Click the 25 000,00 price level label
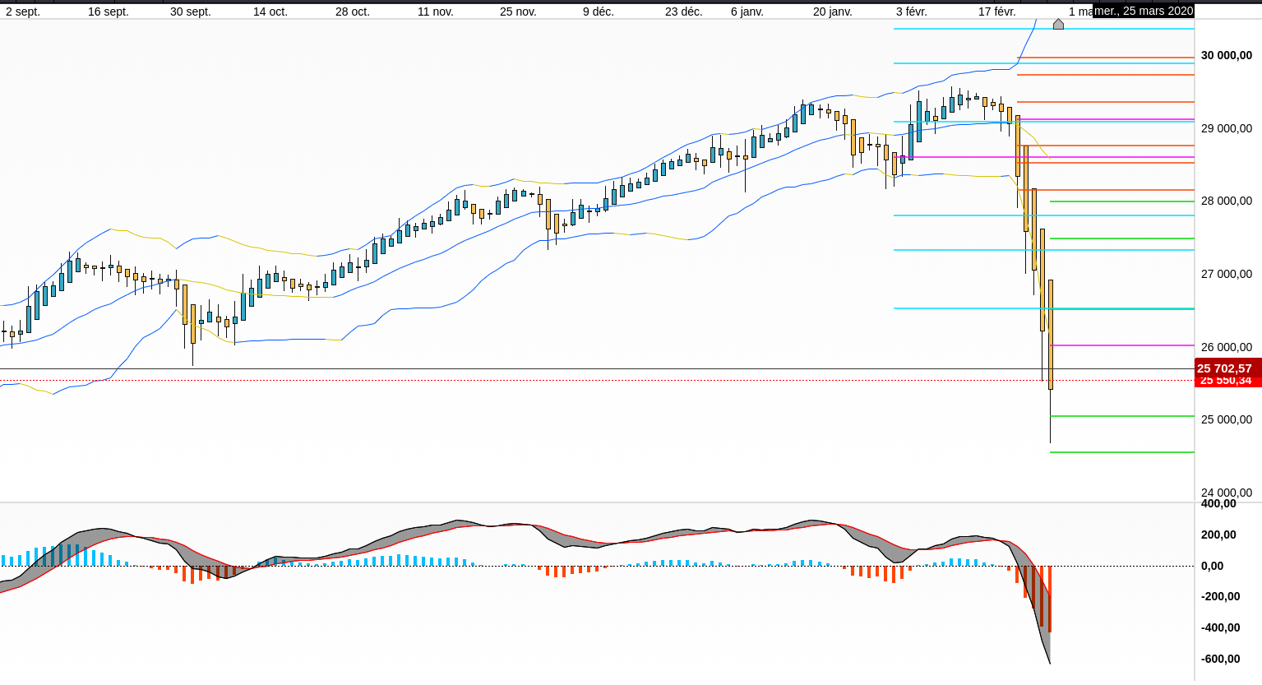This screenshot has width=1262, height=685. (x=1227, y=419)
